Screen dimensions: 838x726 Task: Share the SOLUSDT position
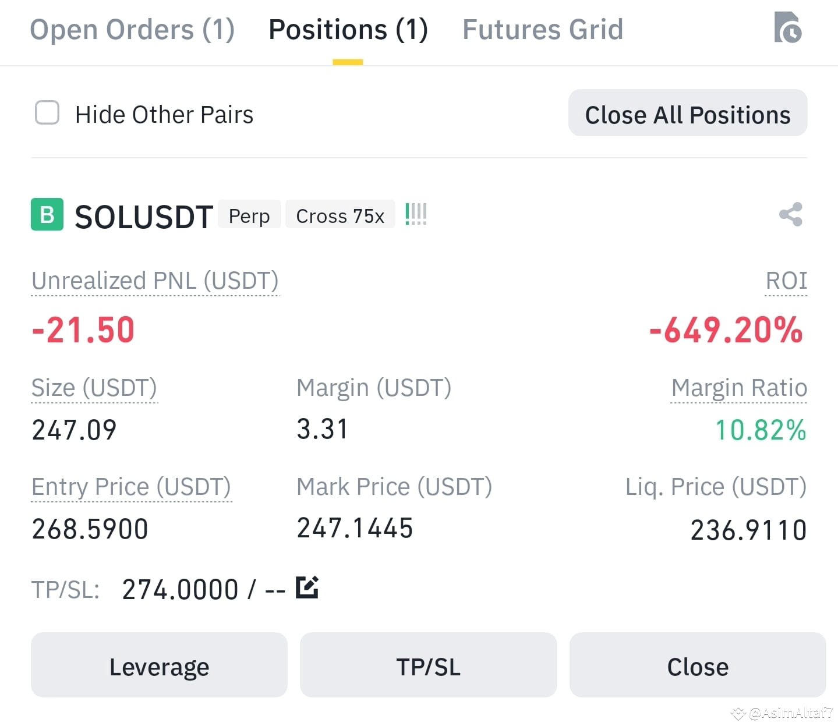pos(791,214)
